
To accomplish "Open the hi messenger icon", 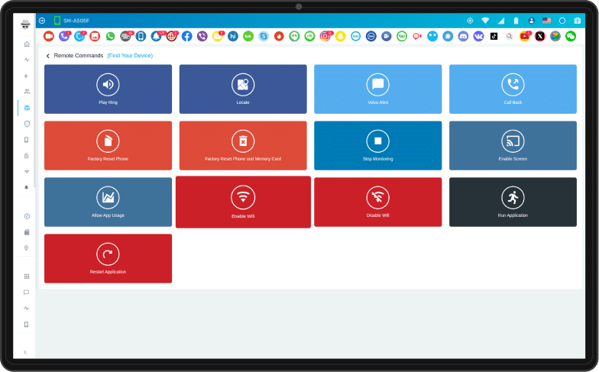I will 232,37.
